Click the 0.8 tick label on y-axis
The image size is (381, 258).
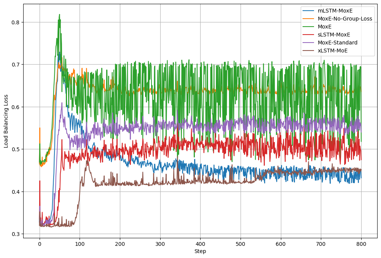point(16,22)
